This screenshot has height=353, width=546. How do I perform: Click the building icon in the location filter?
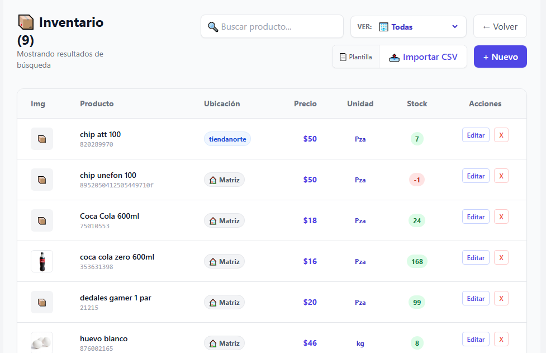pyautogui.click(x=383, y=27)
